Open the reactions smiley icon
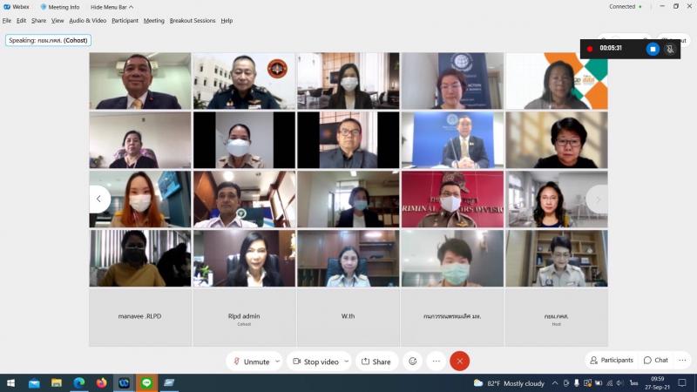Image resolution: width=697 pixels, height=392 pixels. coord(412,362)
